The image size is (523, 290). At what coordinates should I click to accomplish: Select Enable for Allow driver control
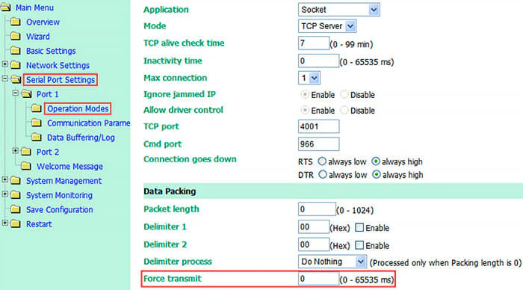(x=305, y=110)
